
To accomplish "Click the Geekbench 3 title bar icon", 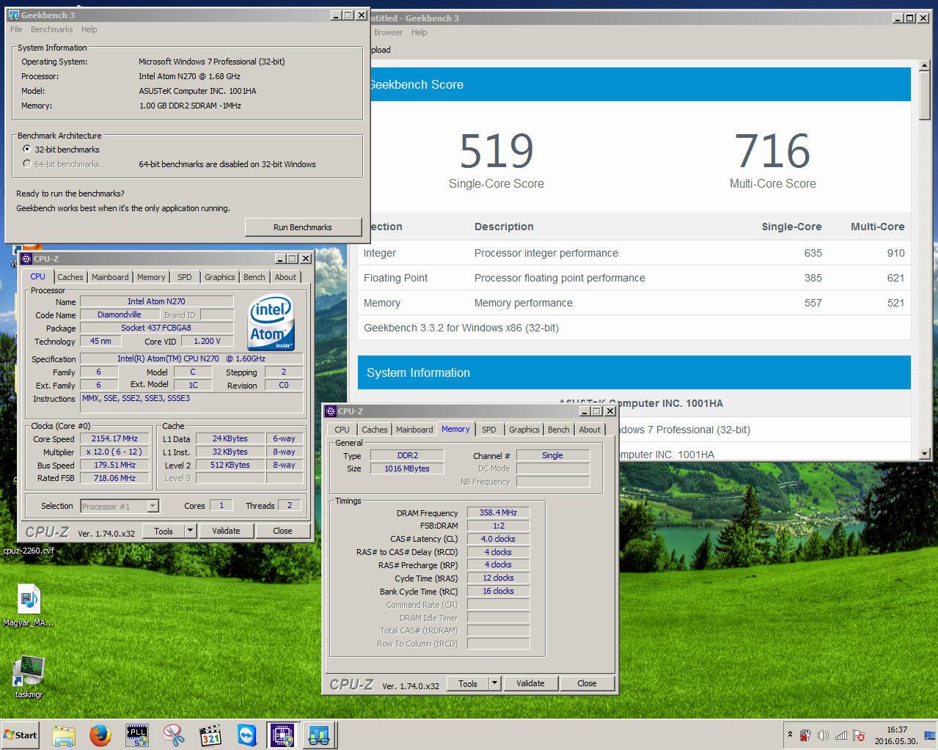I will [14, 15].
